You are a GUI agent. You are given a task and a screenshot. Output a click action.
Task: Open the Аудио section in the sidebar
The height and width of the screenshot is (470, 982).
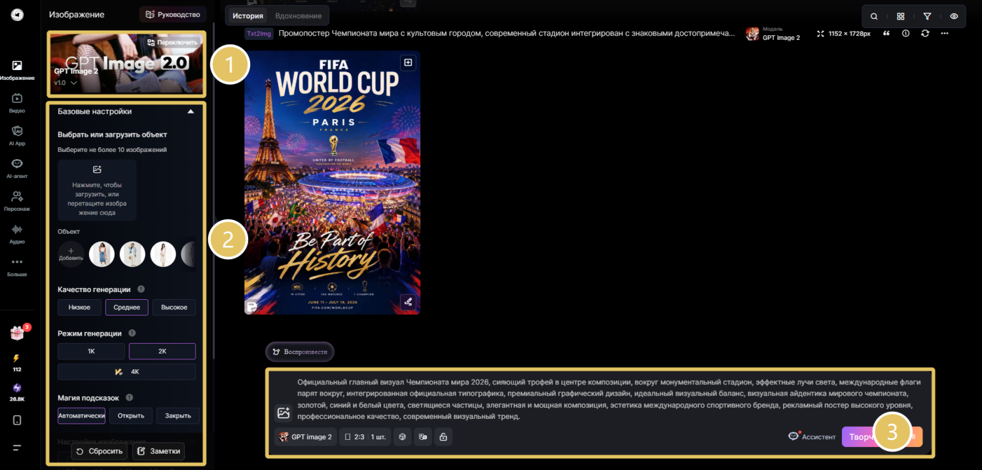(x=17, y=234)
